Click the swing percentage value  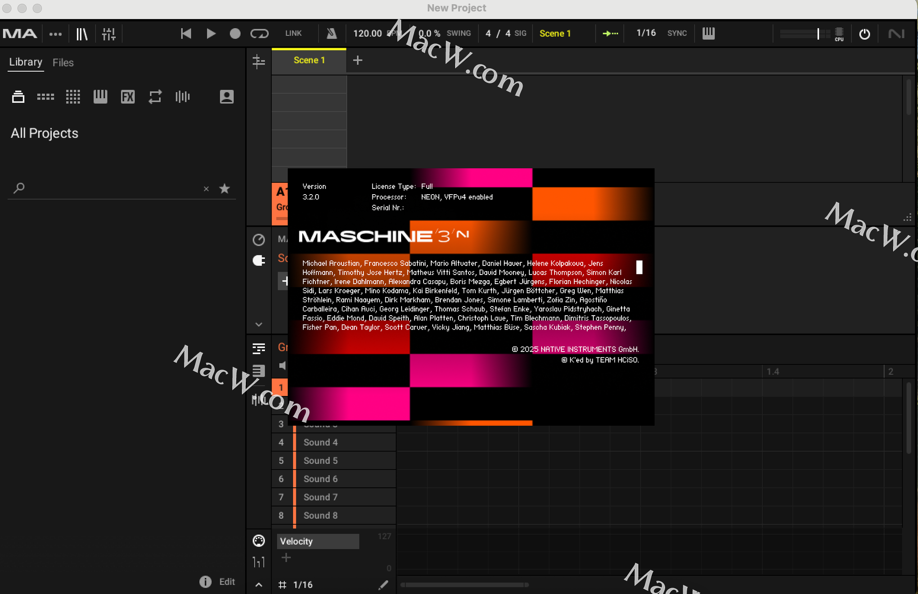click(429, 33)
